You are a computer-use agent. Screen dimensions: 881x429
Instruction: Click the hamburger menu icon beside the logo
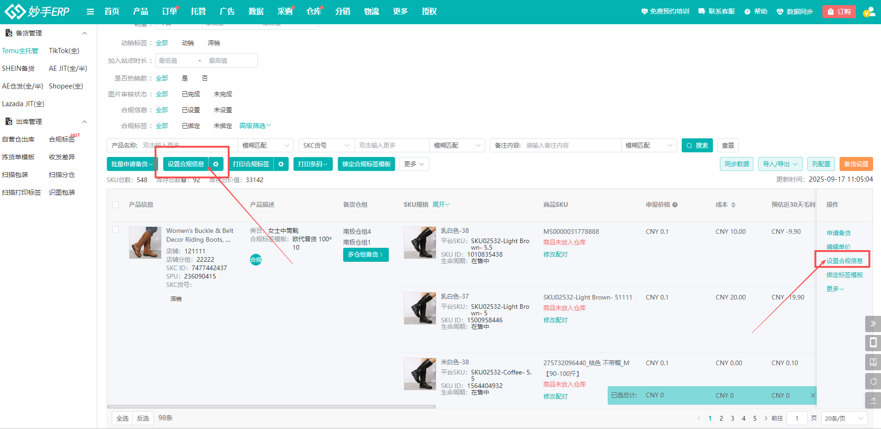90,12
